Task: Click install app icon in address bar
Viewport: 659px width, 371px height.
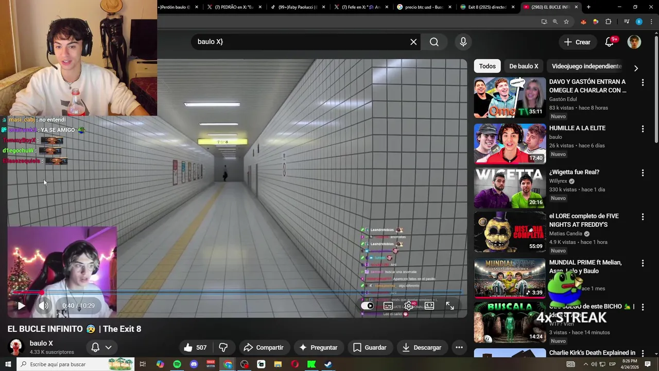Action: [x=544, y=22]
